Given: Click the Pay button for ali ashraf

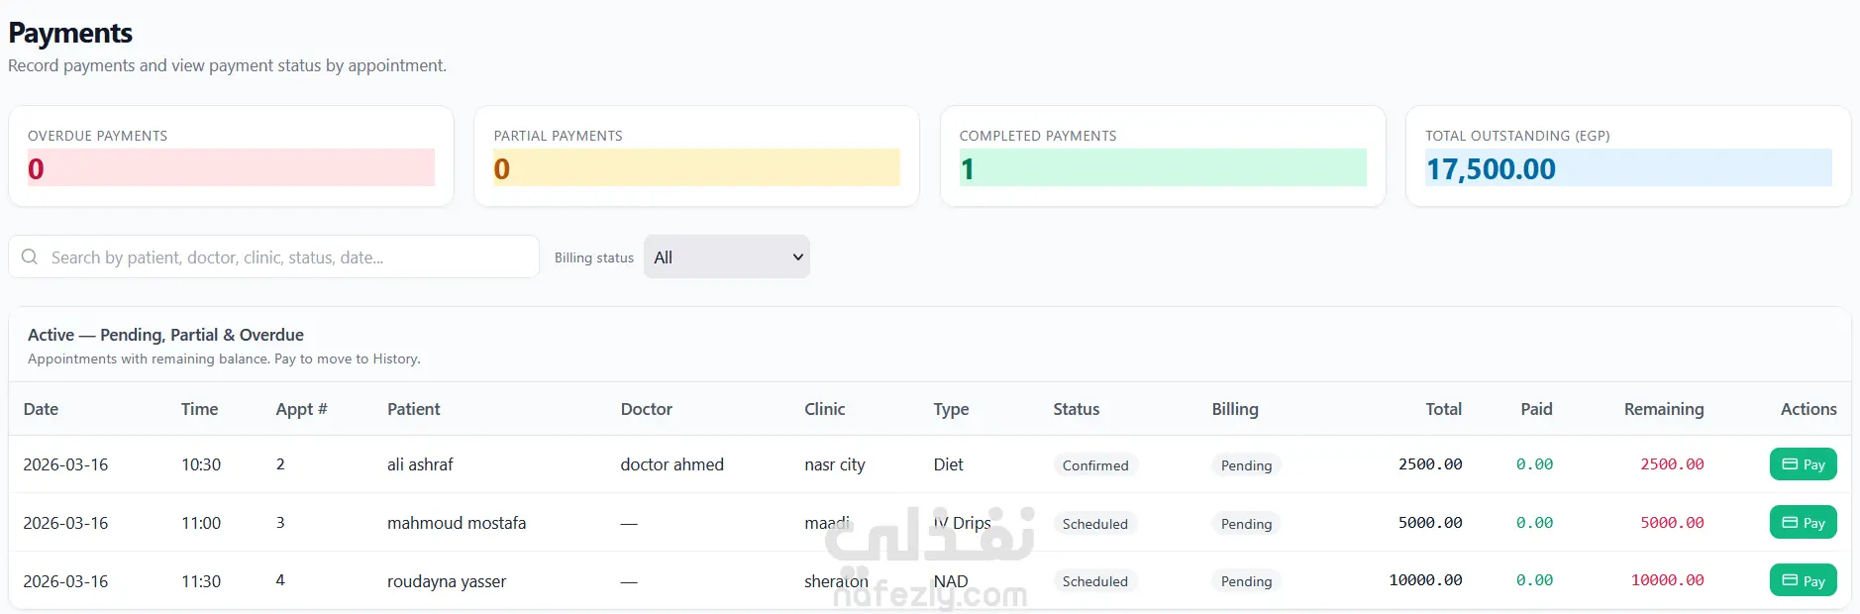Looking at the screenshot, I should click(x=1803, y=464).
